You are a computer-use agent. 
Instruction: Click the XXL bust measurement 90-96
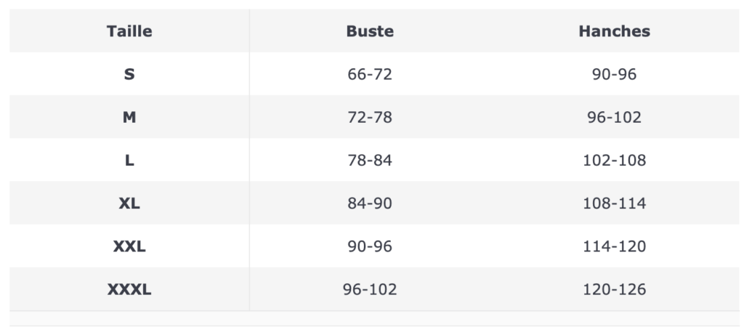coord(370,246)
